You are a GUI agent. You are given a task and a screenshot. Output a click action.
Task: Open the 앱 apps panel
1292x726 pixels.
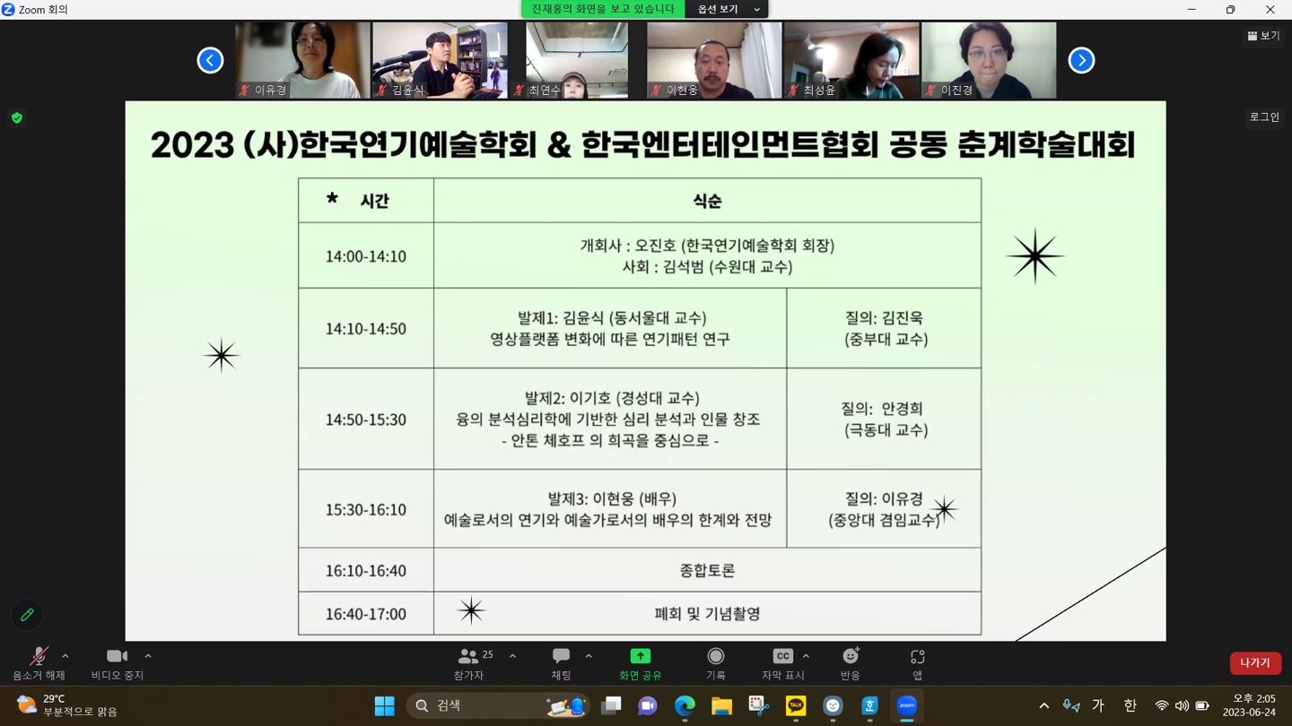click(917, 664)
